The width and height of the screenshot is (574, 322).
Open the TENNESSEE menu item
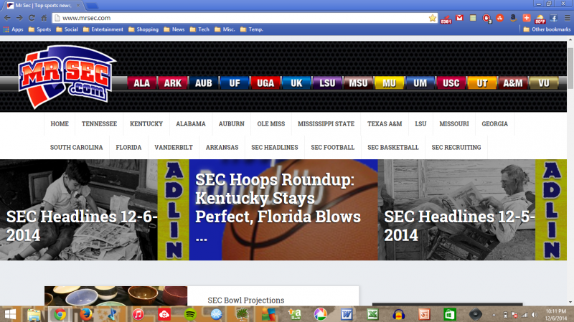coord(99,124)
